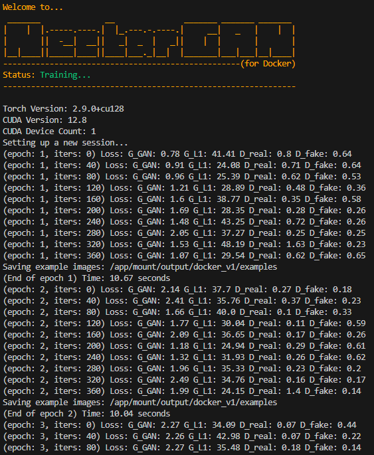Click the epoch 2, iters 200 log line
This screenshot has width=374, height=455.
pos(184,346)
